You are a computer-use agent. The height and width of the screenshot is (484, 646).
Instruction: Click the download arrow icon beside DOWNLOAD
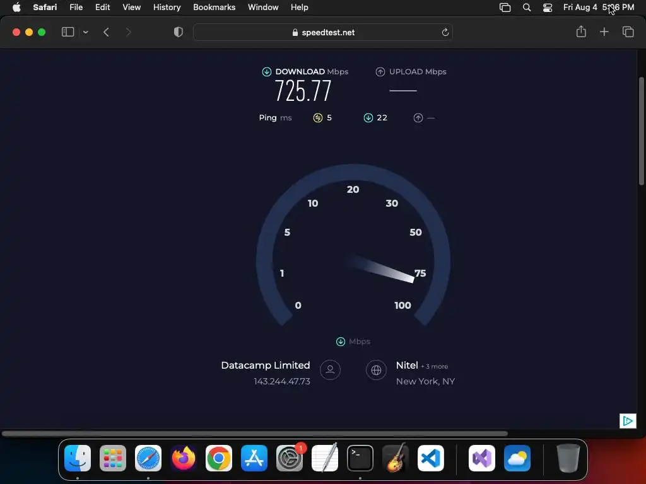click(267, 72)
